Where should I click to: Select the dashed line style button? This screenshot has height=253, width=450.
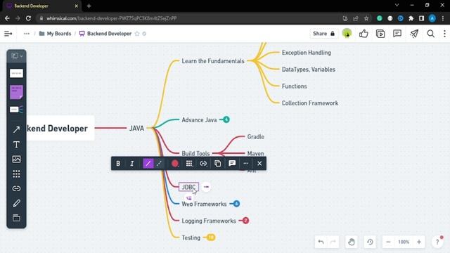coord(160,164)
